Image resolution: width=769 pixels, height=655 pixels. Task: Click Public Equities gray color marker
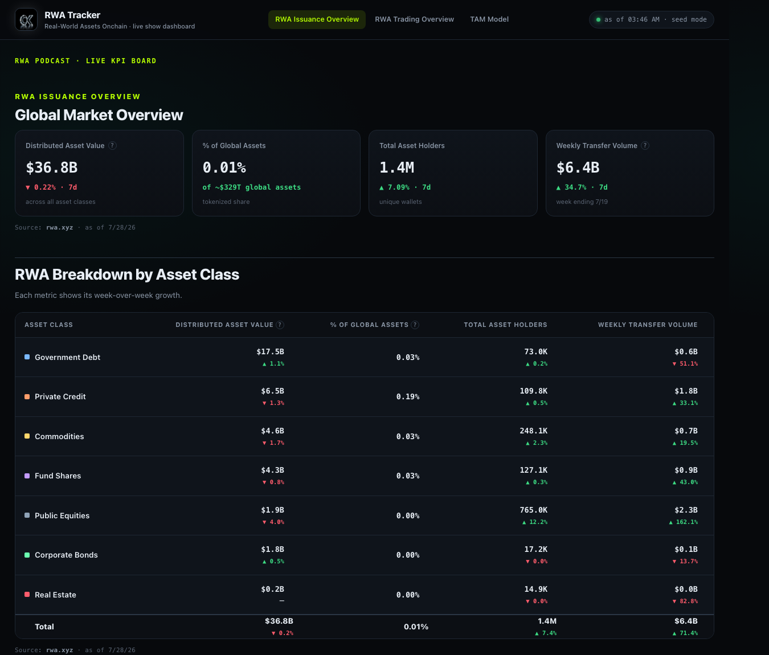pos(27,515)
